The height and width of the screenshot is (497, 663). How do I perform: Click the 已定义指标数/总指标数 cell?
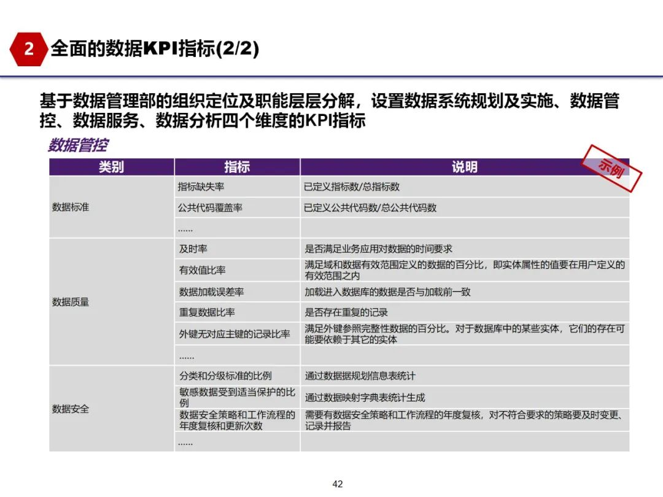465,187
